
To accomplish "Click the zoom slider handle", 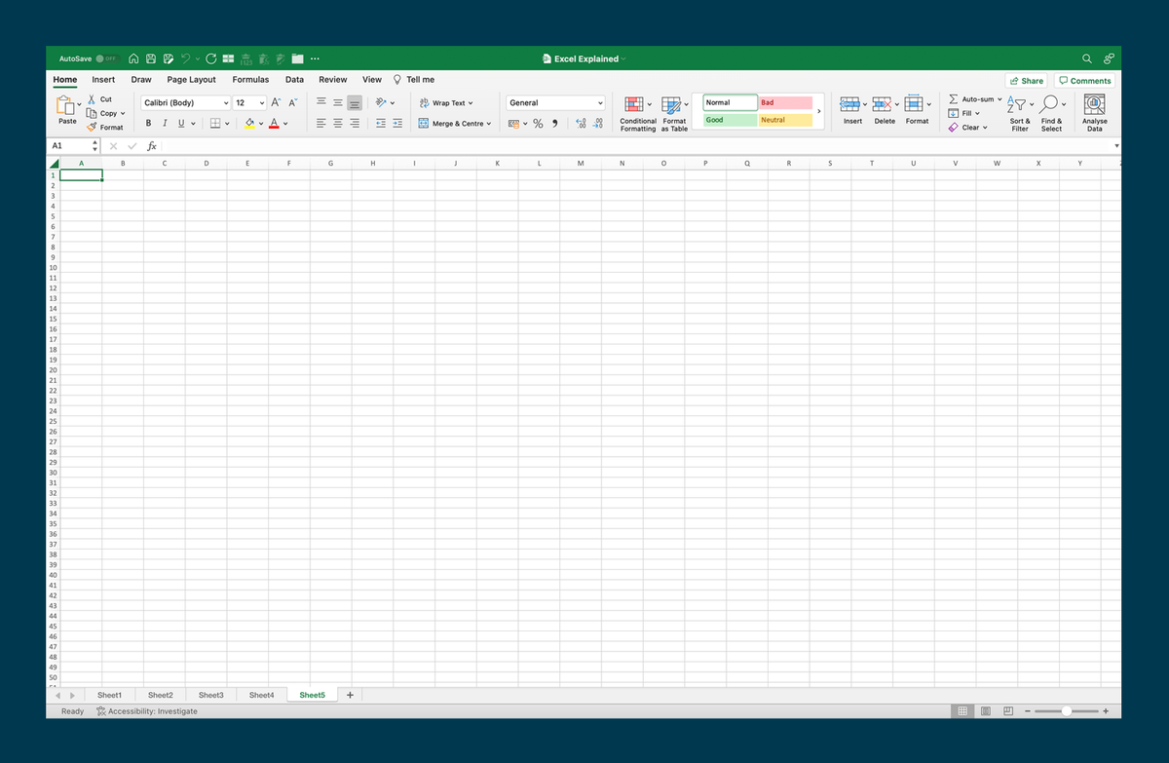I will click(1067, 711).
